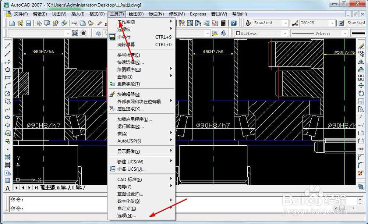Save the drawing with the floppy icon

[28, 23]
